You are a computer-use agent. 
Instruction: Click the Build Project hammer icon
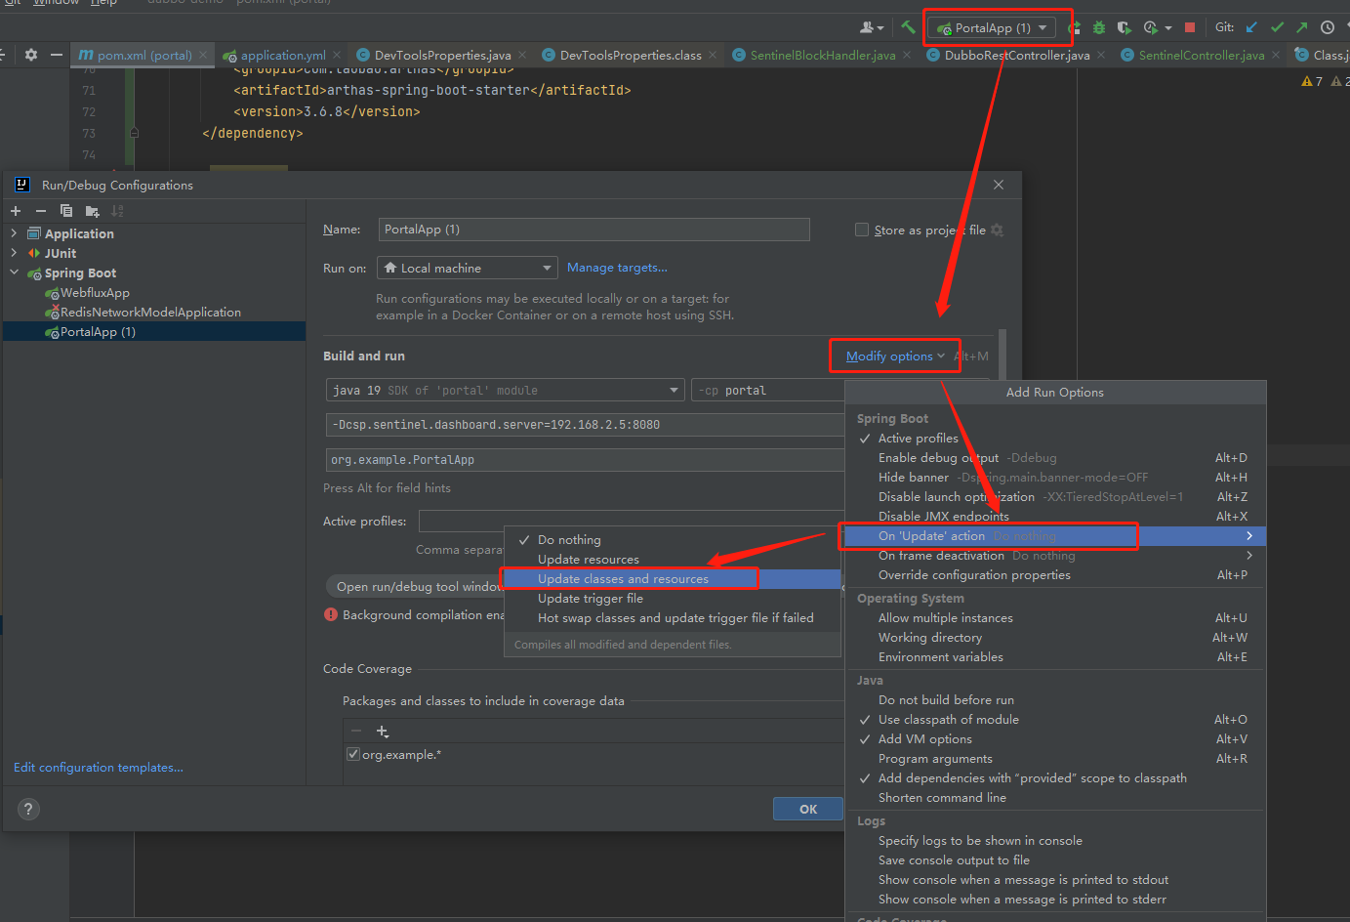908,27
